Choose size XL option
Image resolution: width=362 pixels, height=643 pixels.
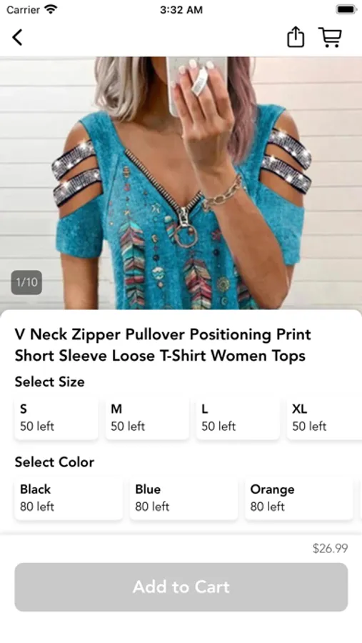tap(324, 417)
